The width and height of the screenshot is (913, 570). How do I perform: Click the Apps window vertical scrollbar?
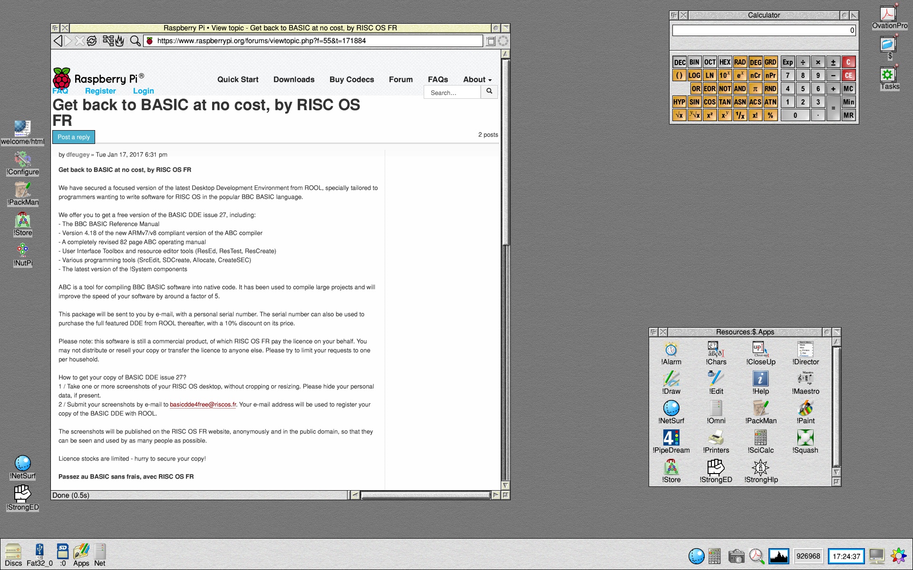point(836,406)
